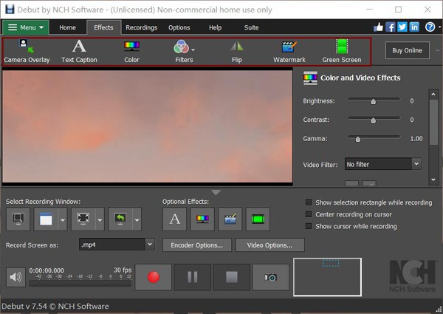Enable Center recording on cursor

point(309,214)
